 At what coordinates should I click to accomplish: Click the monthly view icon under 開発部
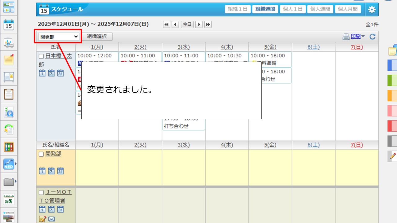(60, 171)
